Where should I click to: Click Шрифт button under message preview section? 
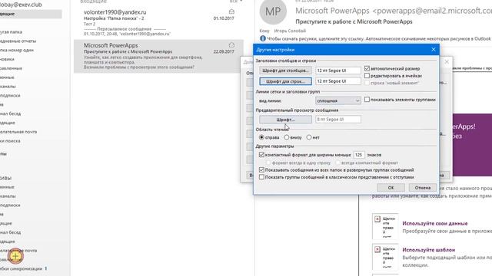(x=285, y=120)
